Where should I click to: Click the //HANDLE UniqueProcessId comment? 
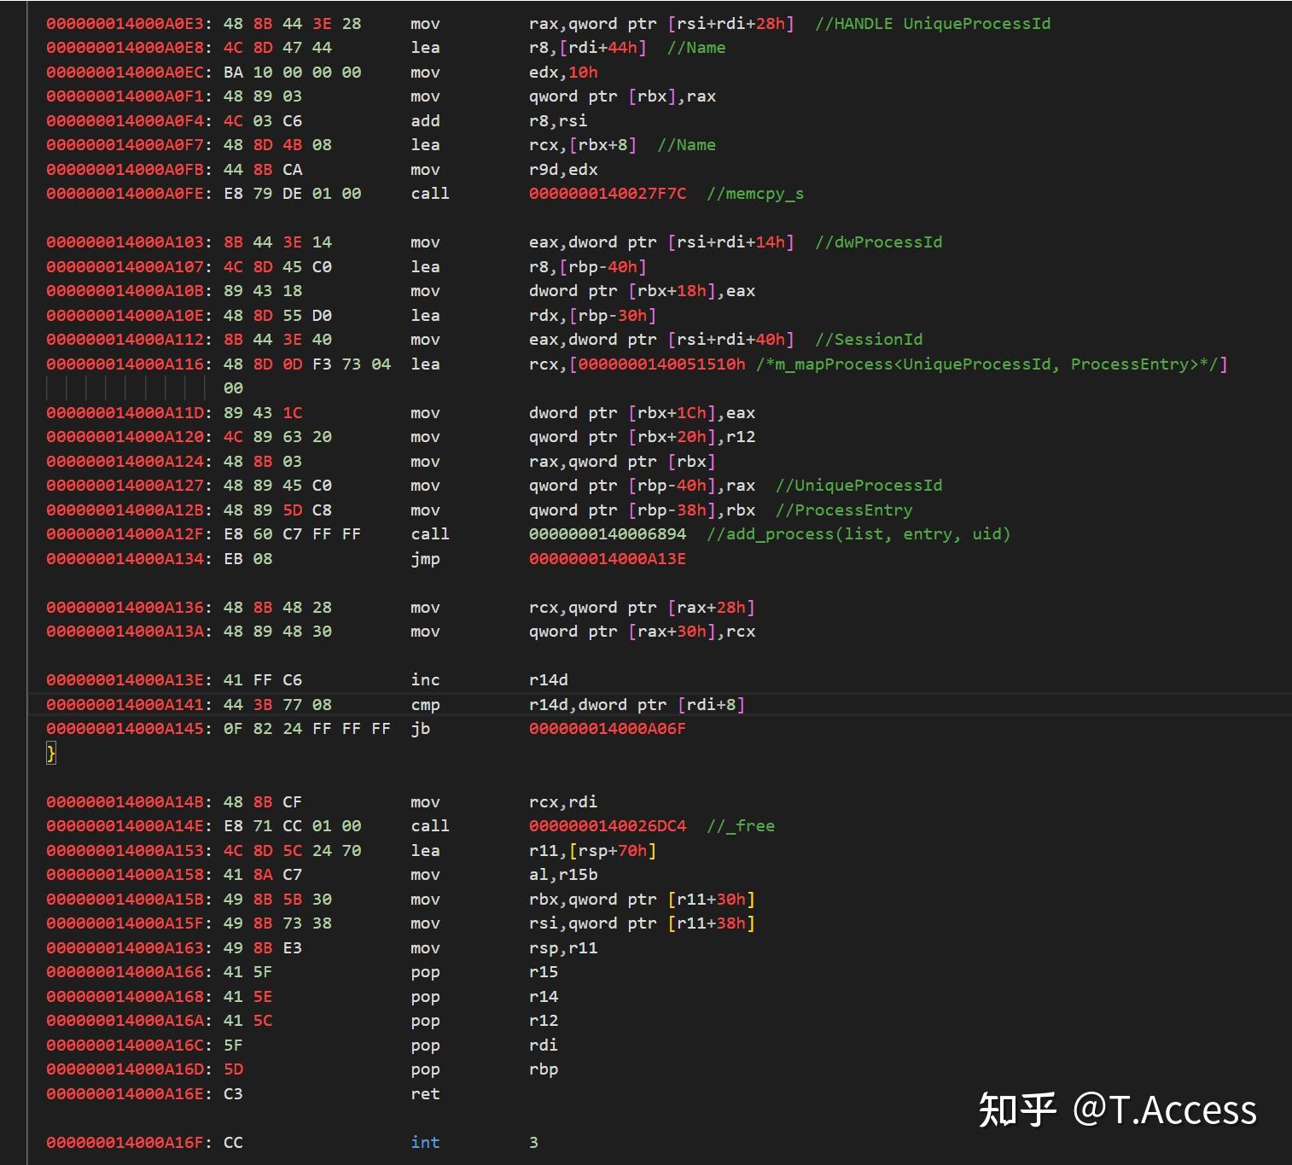(x=932, y=24)
